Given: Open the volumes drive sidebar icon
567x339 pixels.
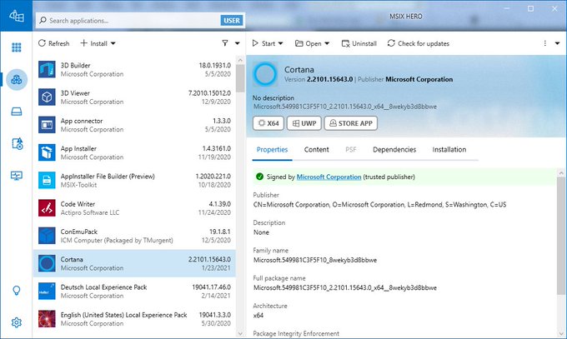Looking at the screenshot, I should coord(17,112).
